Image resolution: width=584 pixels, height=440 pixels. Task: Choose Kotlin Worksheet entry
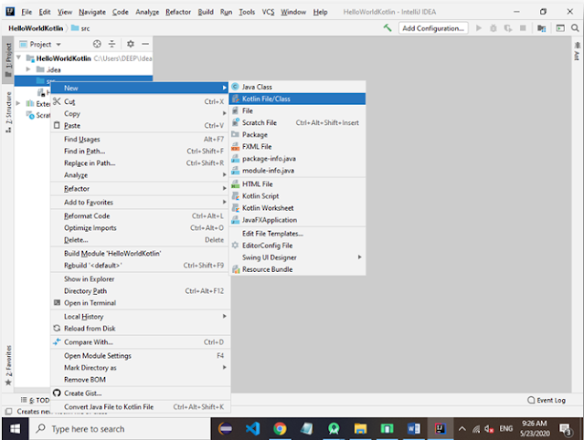pyautogui.click(x=297, y=208)
